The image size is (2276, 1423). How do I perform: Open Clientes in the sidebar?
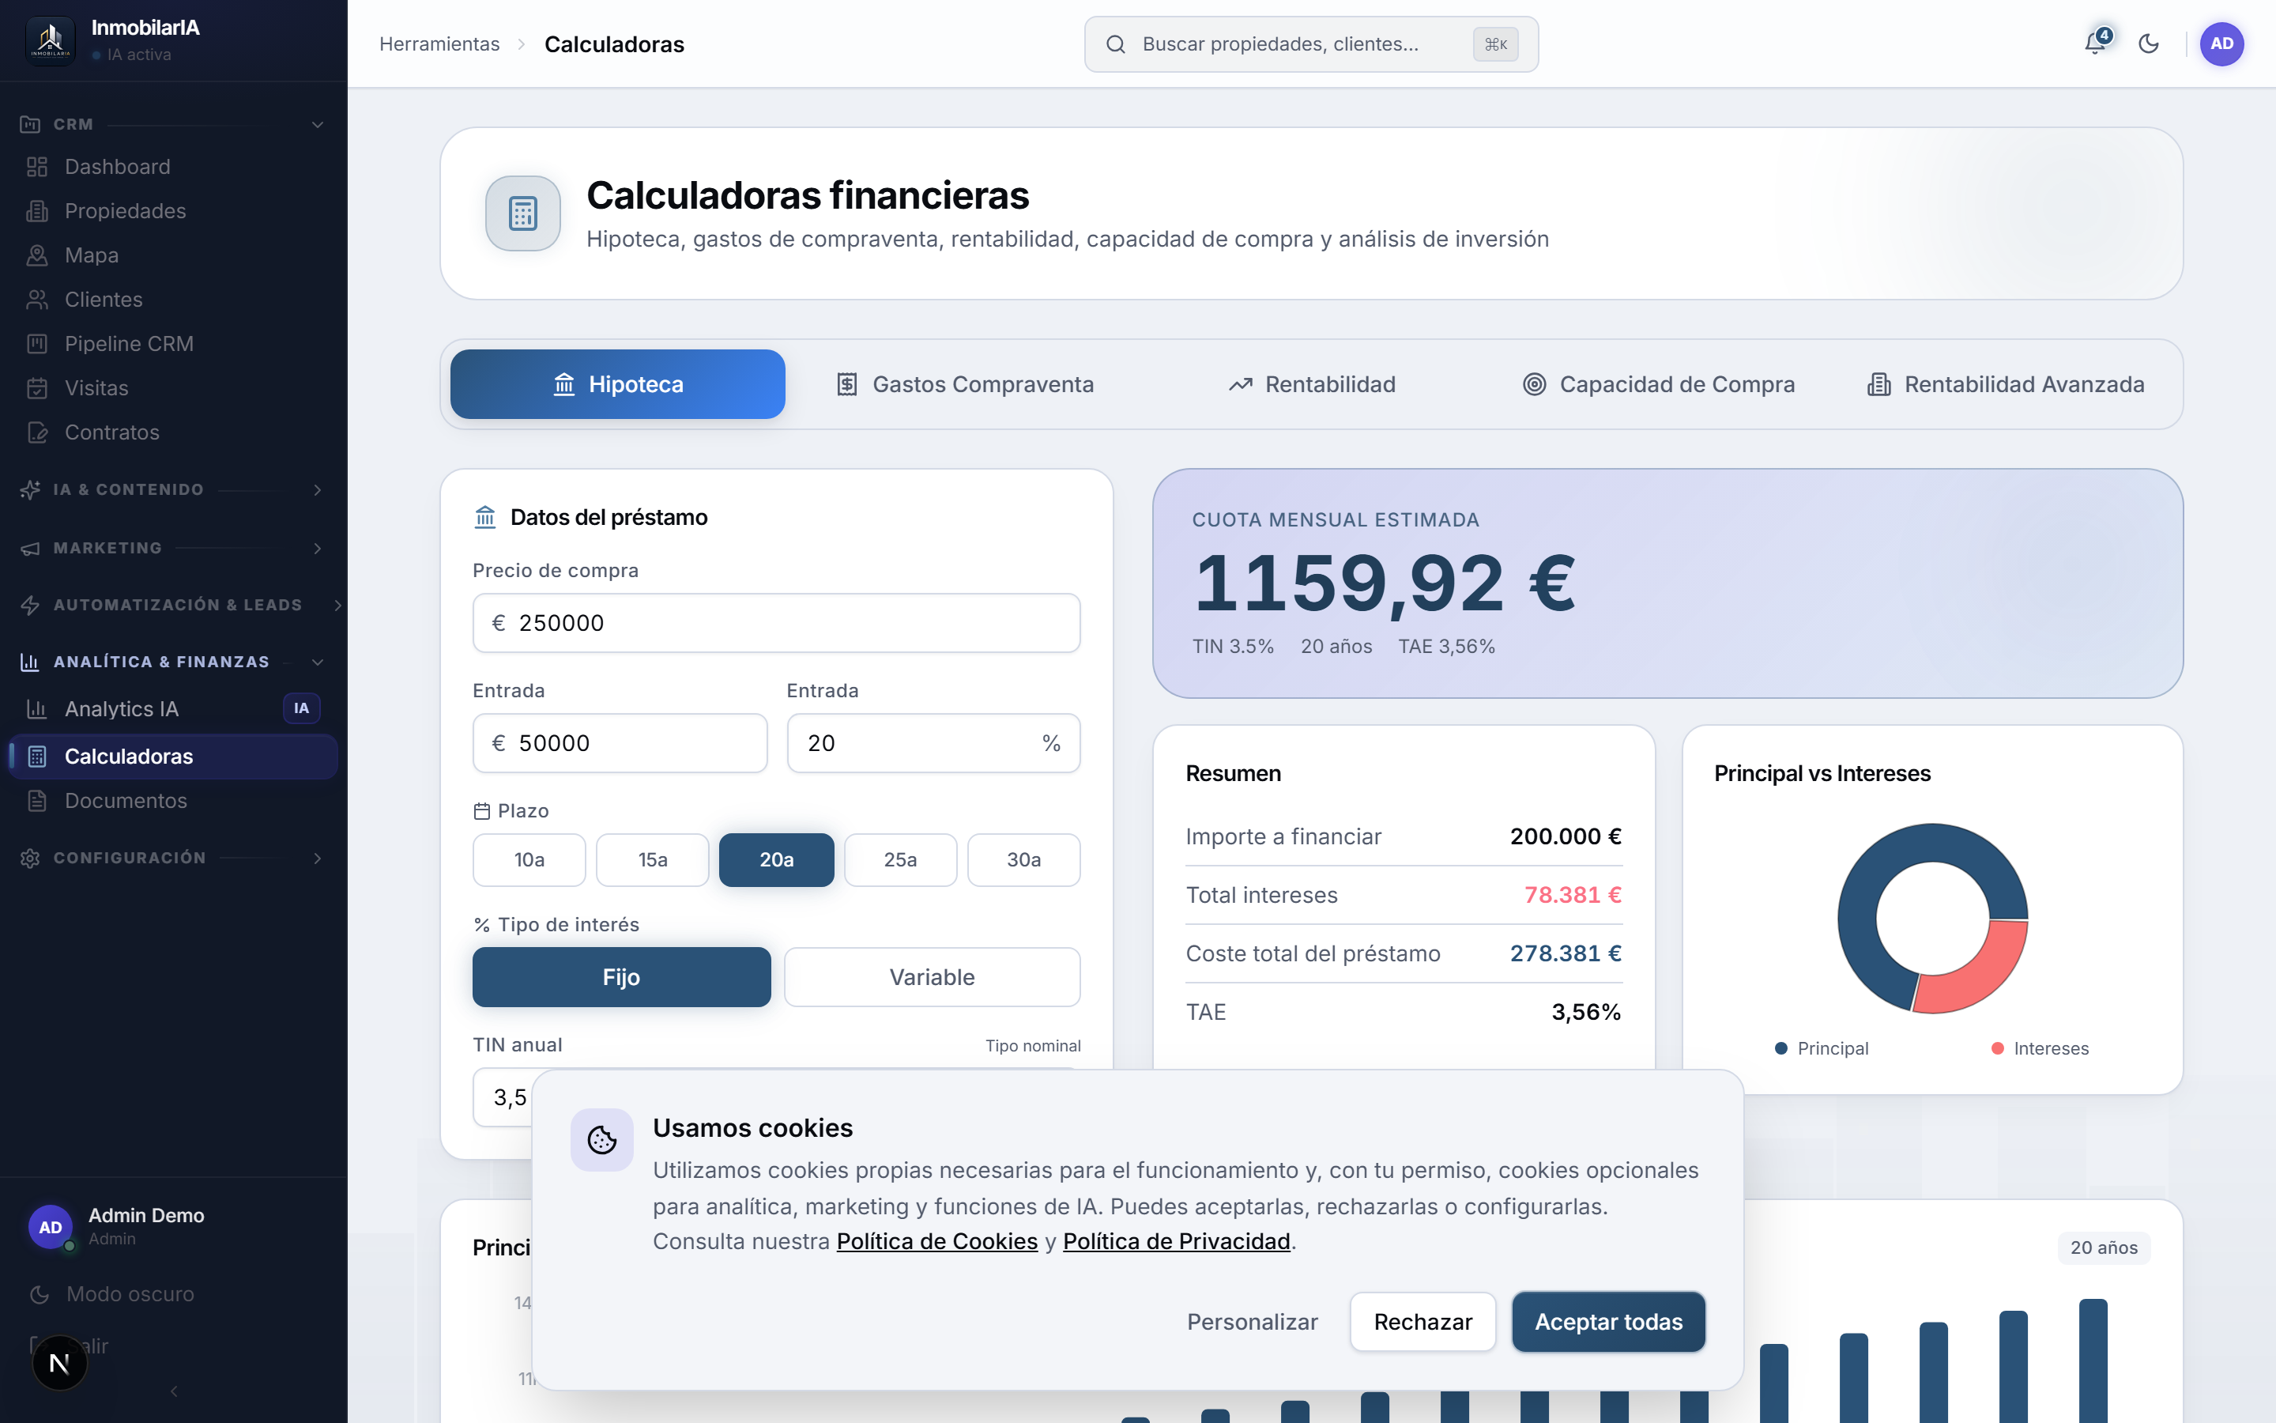(x=173, y=300)
